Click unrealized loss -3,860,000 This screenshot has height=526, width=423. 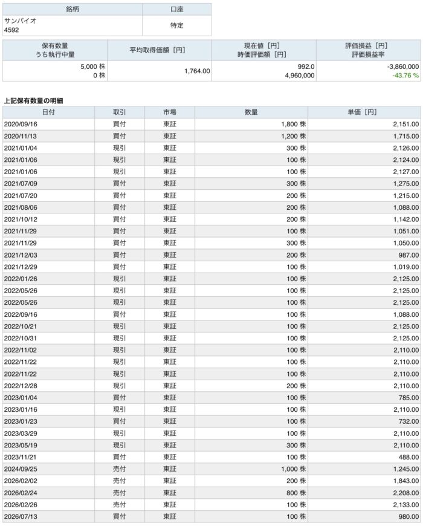(x=403, y=67)
